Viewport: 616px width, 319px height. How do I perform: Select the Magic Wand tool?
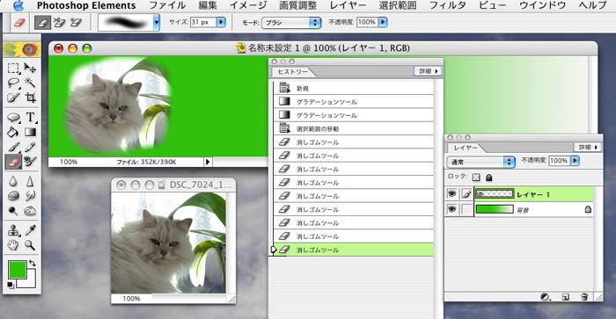pyautogui.click(x=30, y=83)
